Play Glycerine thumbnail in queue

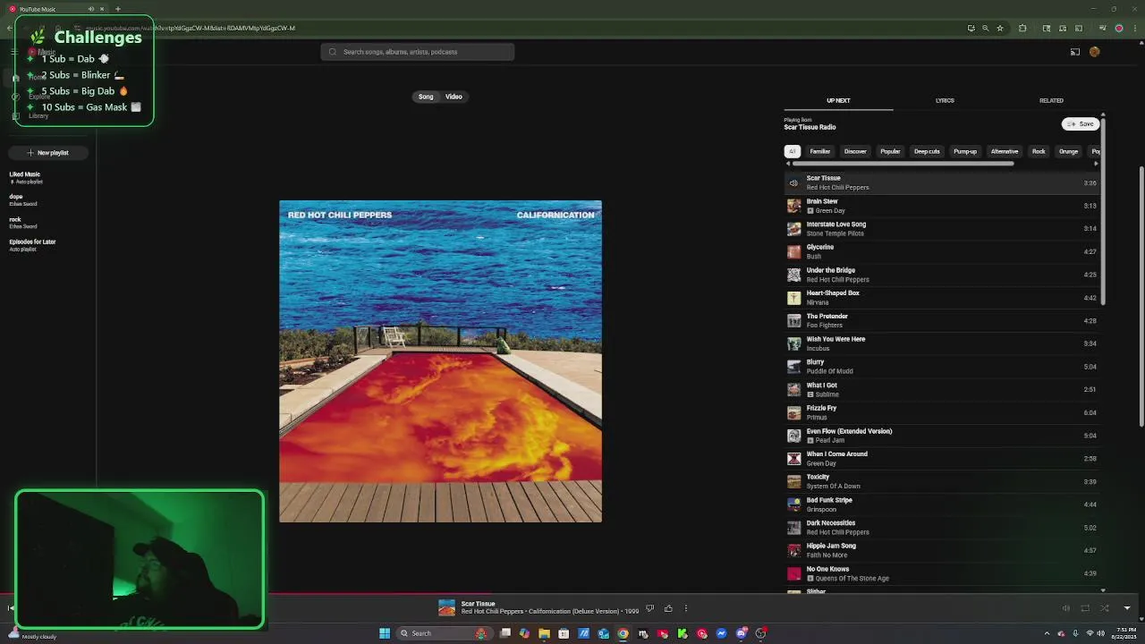(x=793, y=252)
